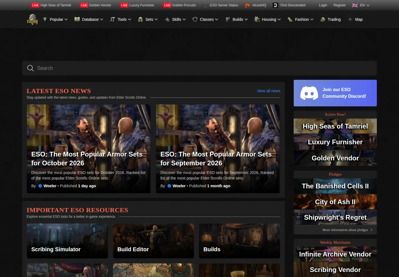Screen dimensions: 399x277
Task: Click the Discord logo icon
Action: tap(309, 93)
